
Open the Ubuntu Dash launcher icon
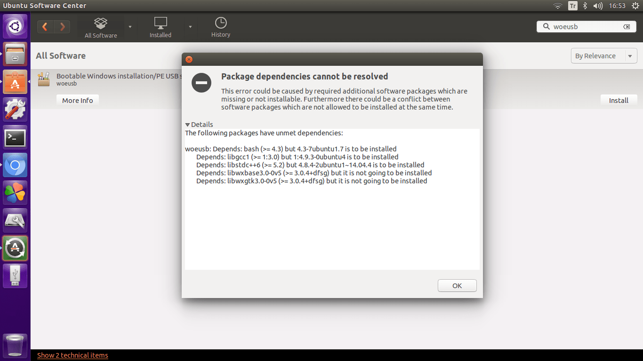tap(16, 26)
